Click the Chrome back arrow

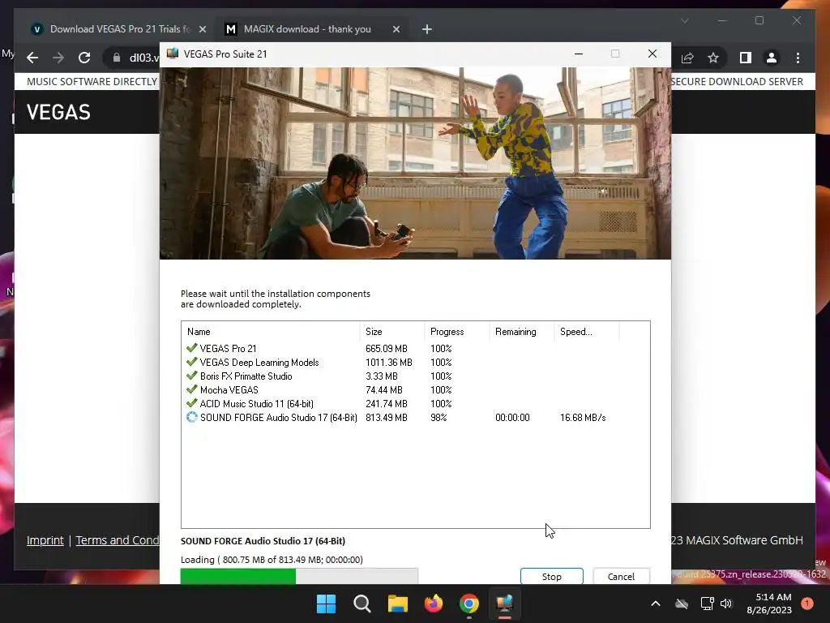[32, 58]
